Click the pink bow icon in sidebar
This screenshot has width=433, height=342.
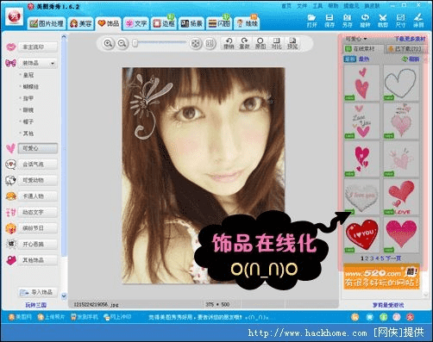[11, 63]
